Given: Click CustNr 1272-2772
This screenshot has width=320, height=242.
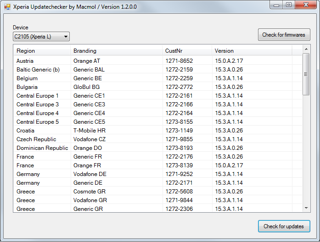Looking at the screenshot, I should (179, 87).
